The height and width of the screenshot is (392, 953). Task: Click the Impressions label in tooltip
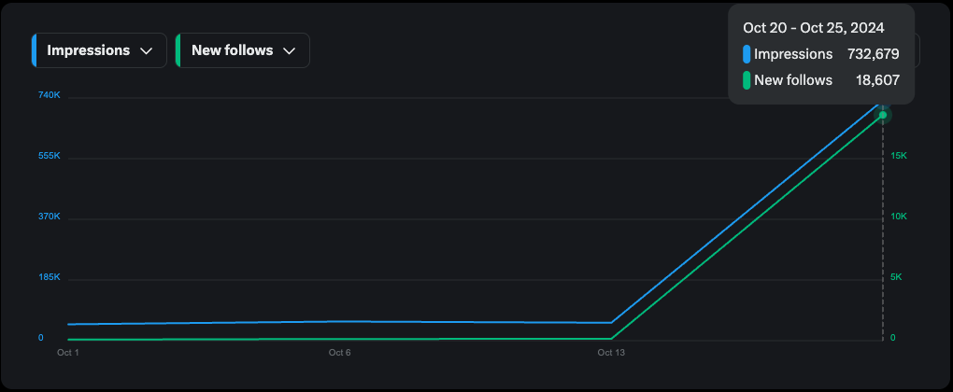coord(793,54)
